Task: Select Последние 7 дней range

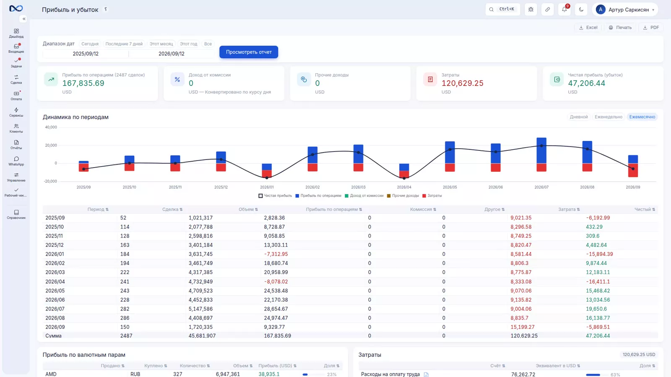Action: tap(124, 44)
